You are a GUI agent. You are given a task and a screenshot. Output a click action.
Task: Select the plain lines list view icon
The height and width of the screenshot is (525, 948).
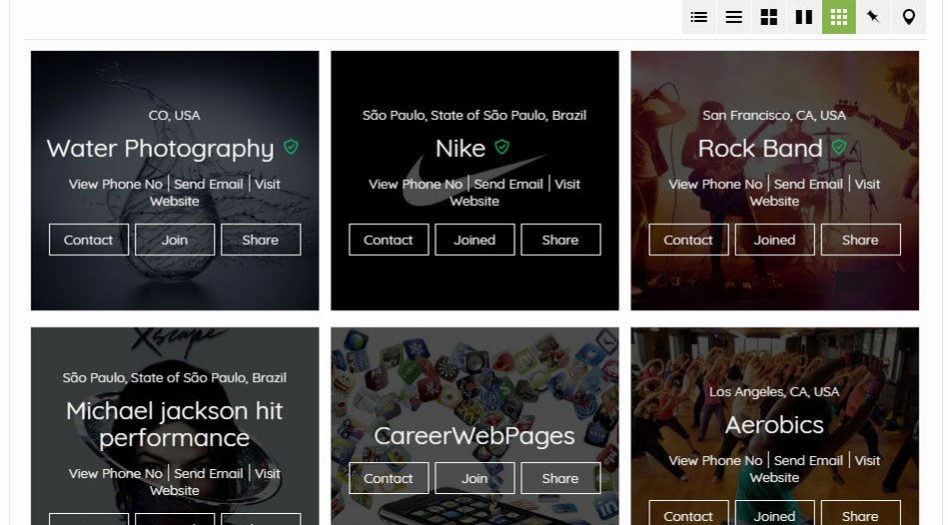point(734,17)
